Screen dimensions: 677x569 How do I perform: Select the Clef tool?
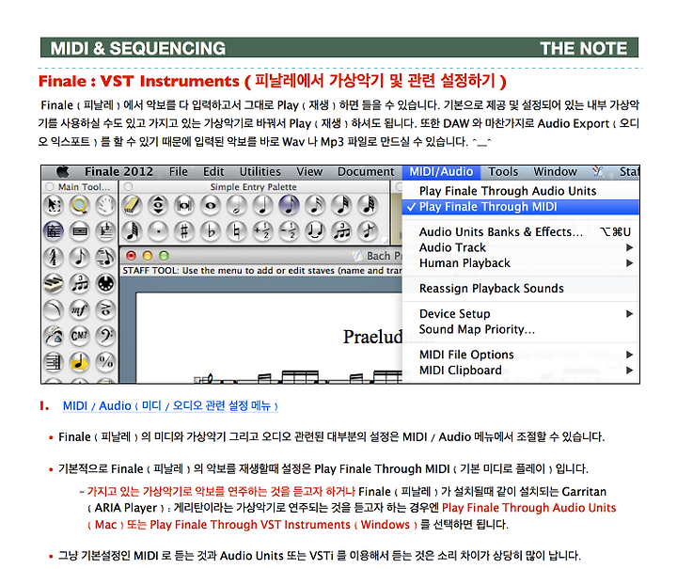click(x=105, y=336)
